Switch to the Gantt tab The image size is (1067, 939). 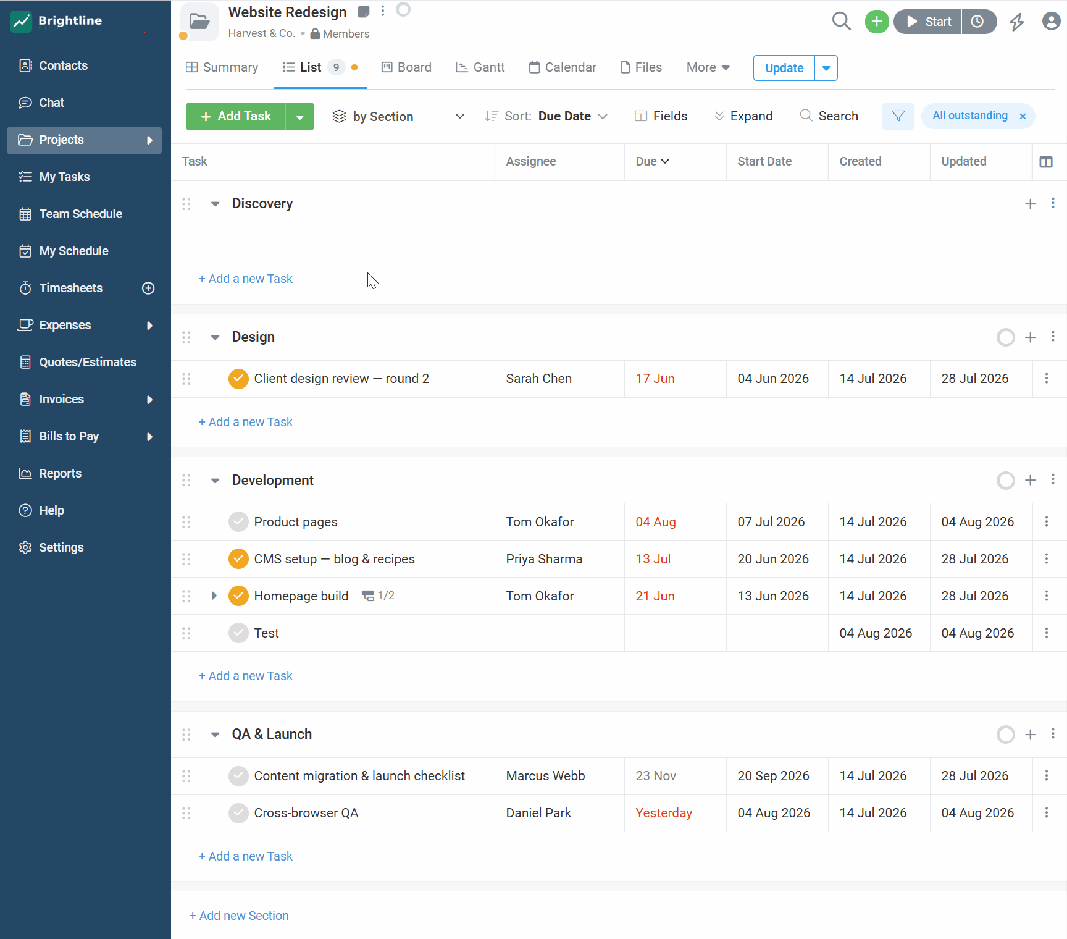pyautogui.click(x=480, y=67)
